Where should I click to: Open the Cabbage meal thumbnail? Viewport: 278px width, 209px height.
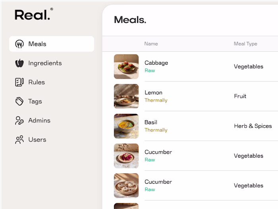[x=126, y=66]
